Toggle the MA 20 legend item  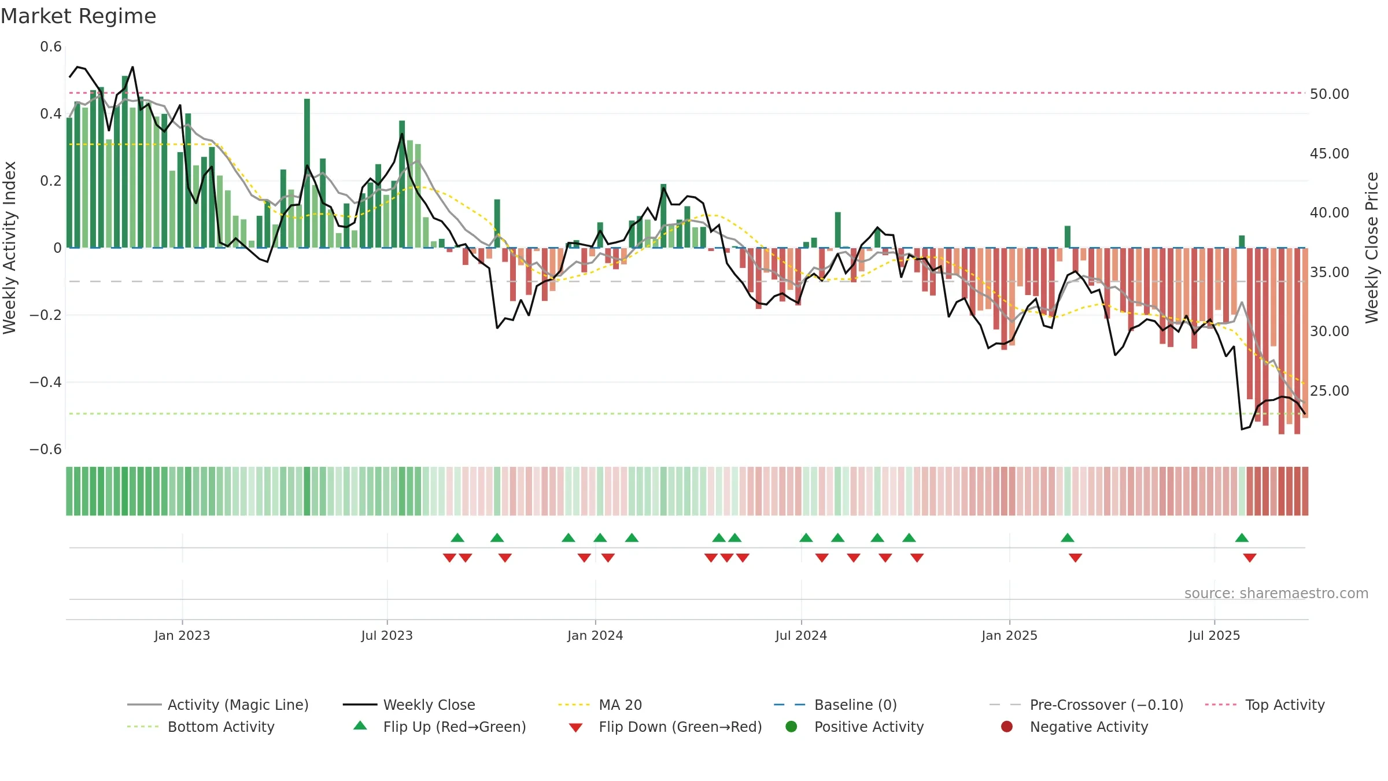(600, 705)
